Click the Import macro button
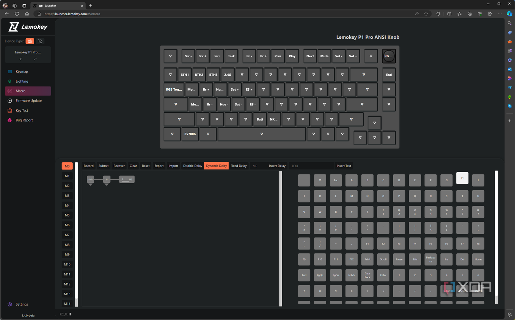Screen dimensions: 515x320 click(173, 166)
